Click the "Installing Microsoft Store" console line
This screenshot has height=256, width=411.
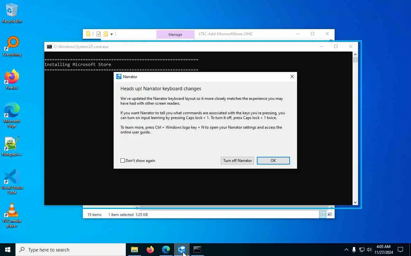[78, 64]
